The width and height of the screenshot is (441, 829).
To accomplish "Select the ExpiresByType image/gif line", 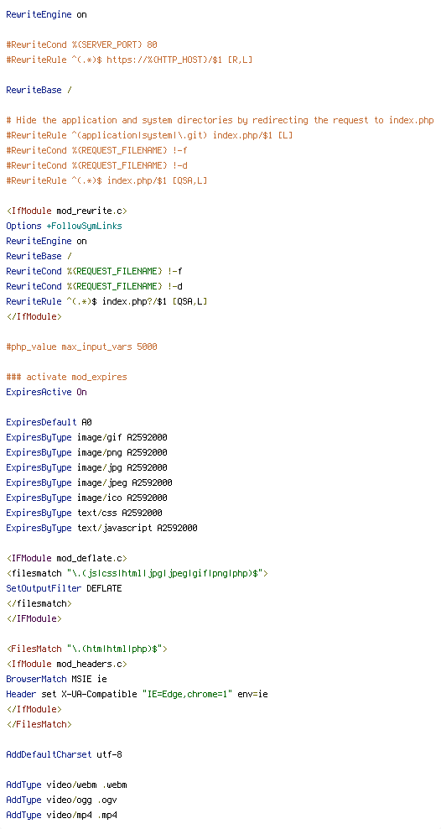I will pyautogui.click(x=86, y=437).
